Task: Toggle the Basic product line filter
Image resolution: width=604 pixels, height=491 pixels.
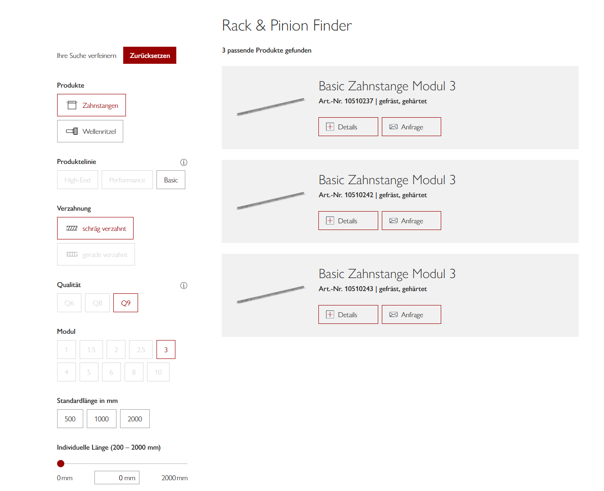Action: (x=171, y=180)
